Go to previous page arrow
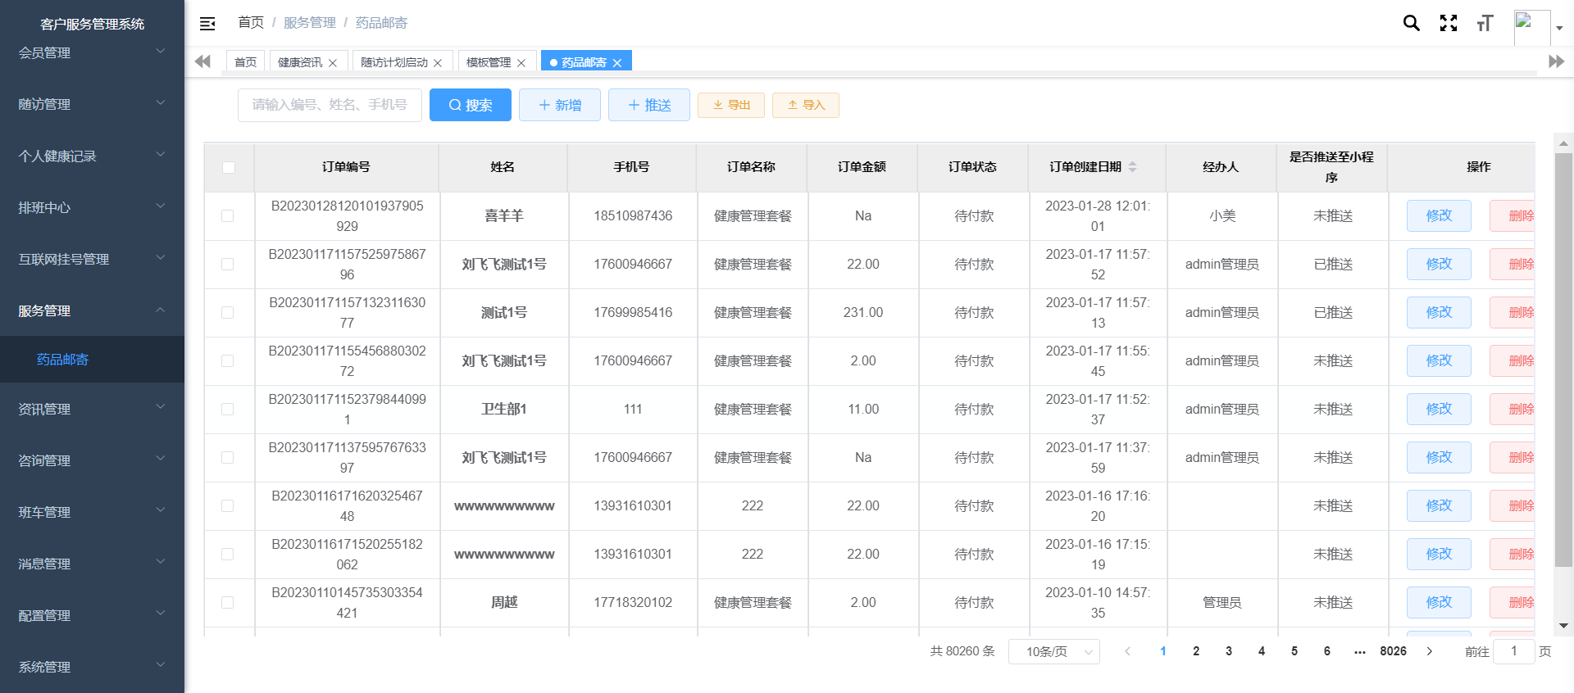Viewport: 1574px width, 693px height. point(1128,651)
